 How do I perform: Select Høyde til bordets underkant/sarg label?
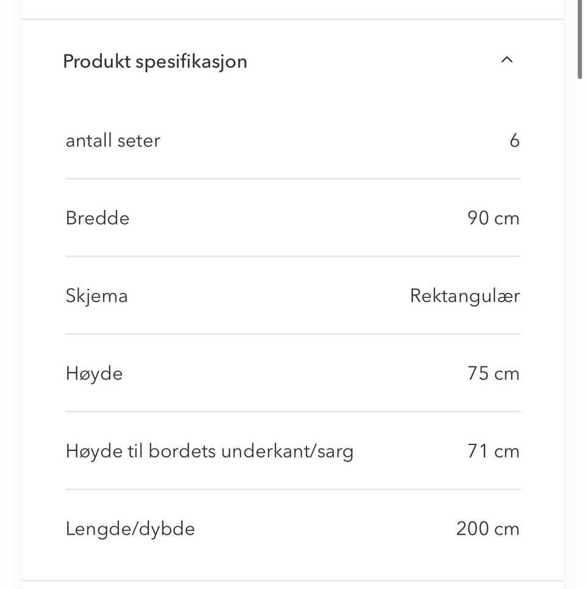pyautogui.click(x=209, y=452)
